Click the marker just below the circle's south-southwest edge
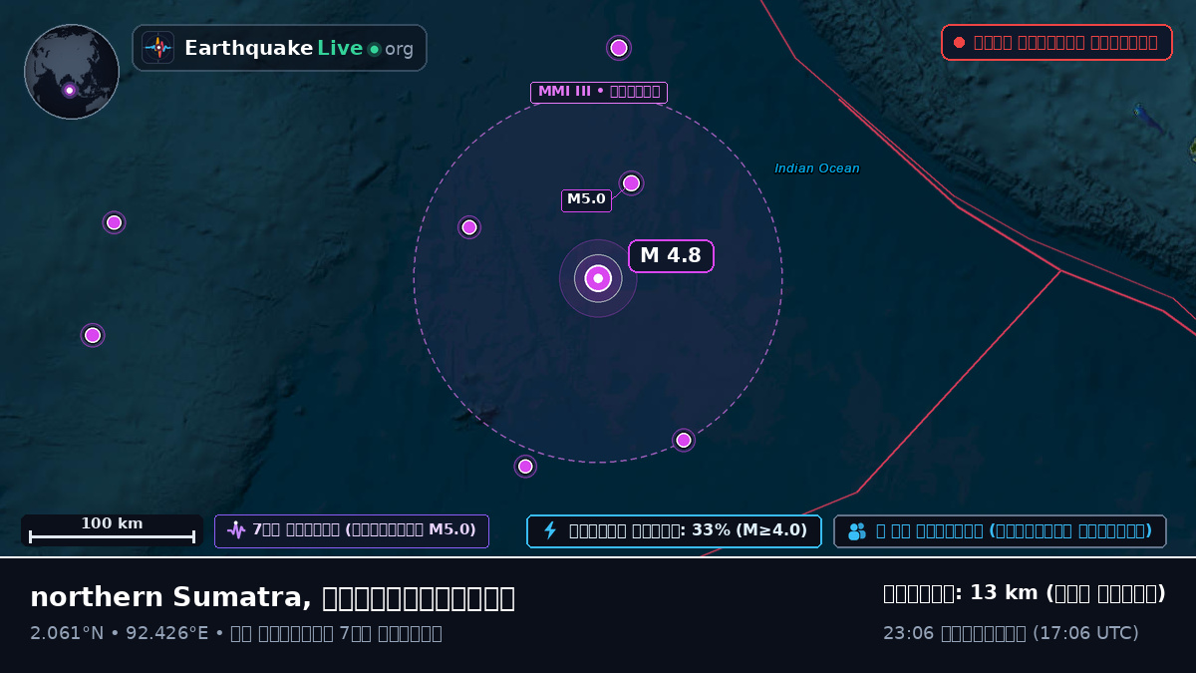 click(525, 466)
